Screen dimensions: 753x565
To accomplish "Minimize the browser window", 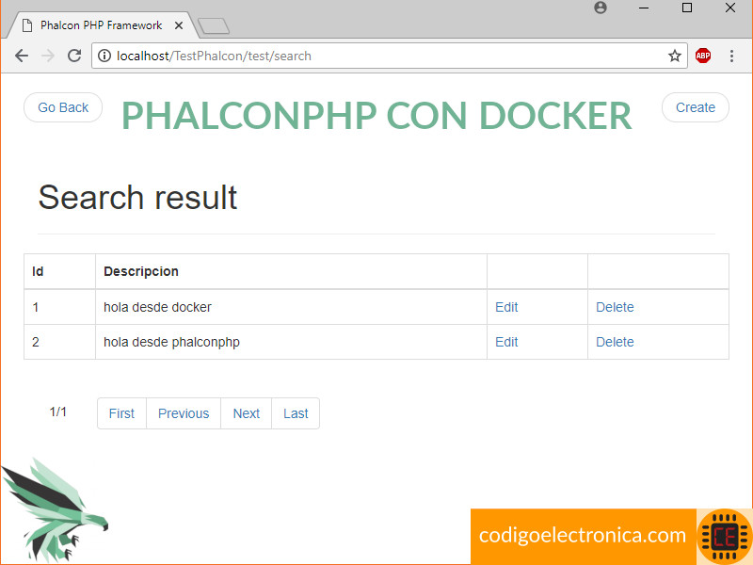I will coord(644,8).
